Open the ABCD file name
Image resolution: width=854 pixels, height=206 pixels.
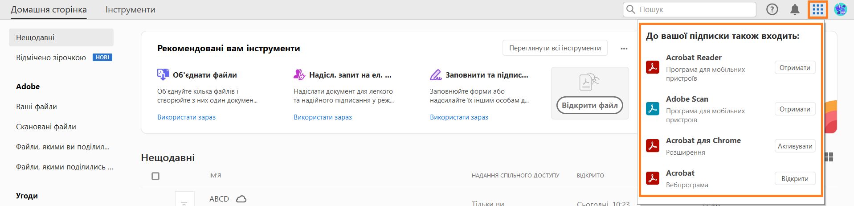pos(219,199)
